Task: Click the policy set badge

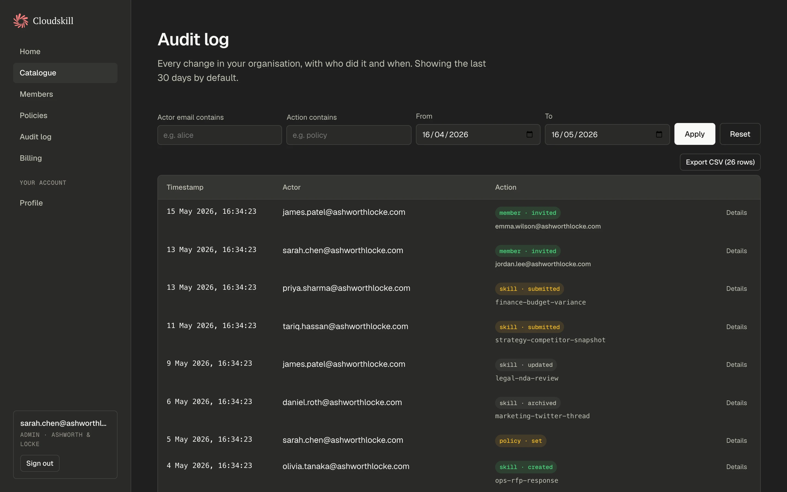Action: [521, 441]
